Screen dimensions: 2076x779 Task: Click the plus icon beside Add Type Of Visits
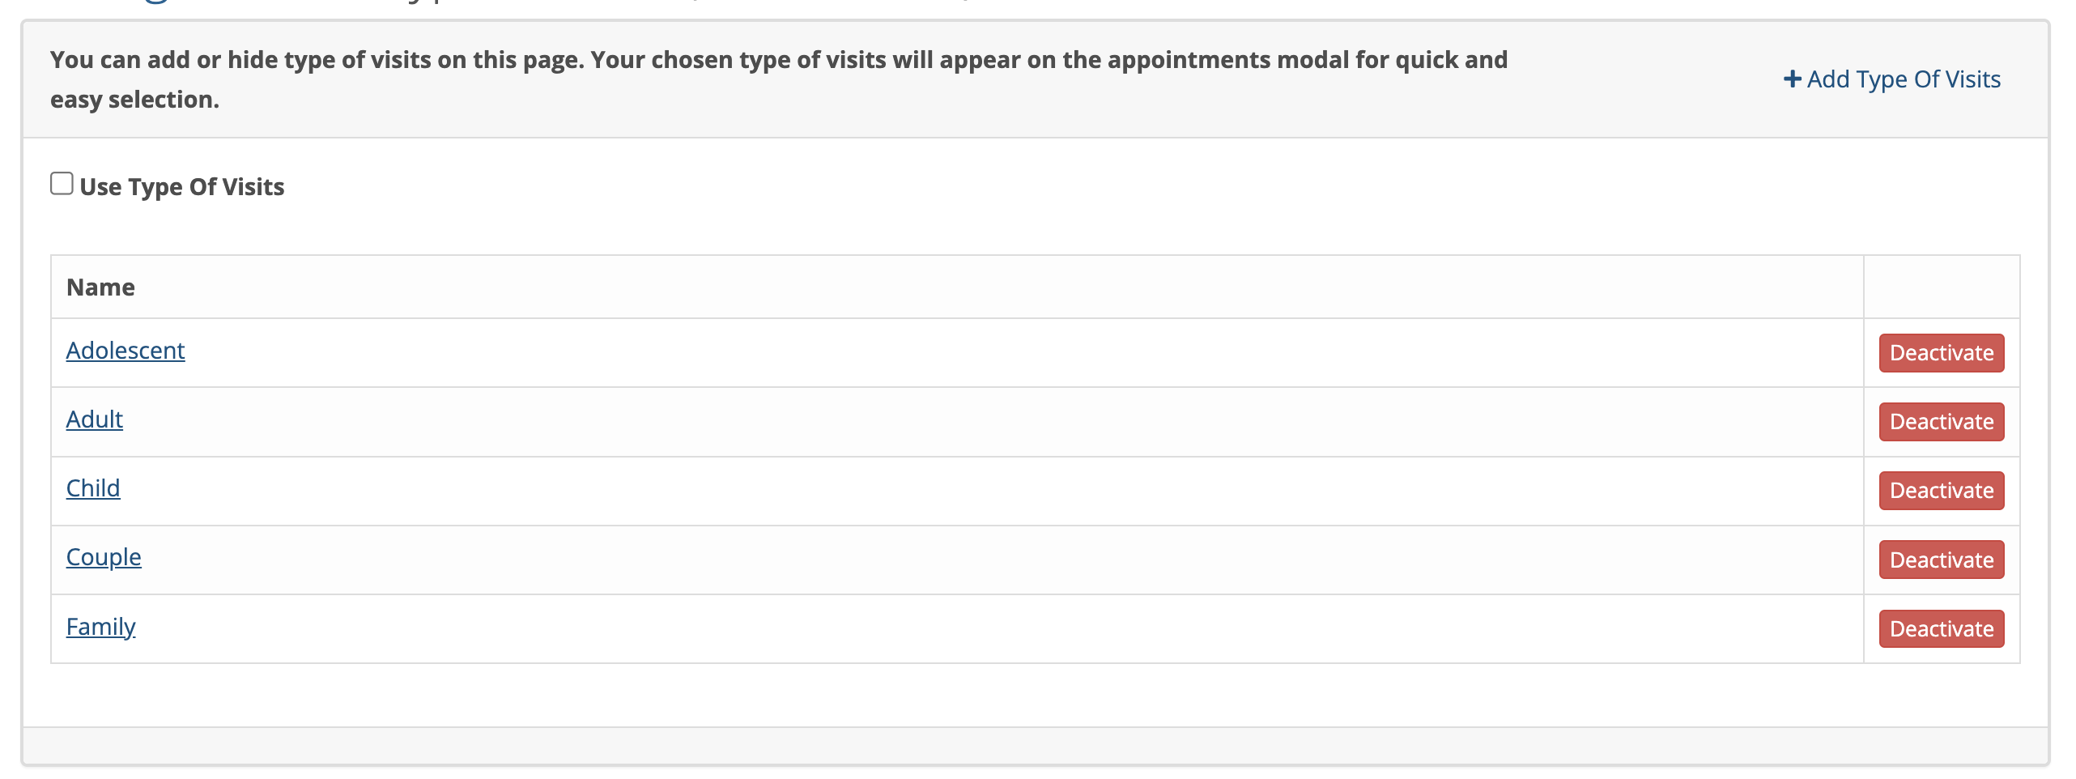tap(1792, 79)
